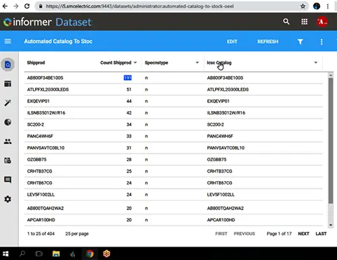Click the EDIT button

click(232, 42)
